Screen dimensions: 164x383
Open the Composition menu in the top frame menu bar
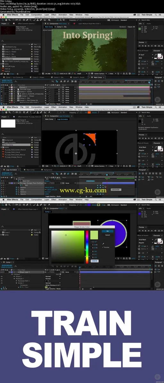tap(37, 15)
